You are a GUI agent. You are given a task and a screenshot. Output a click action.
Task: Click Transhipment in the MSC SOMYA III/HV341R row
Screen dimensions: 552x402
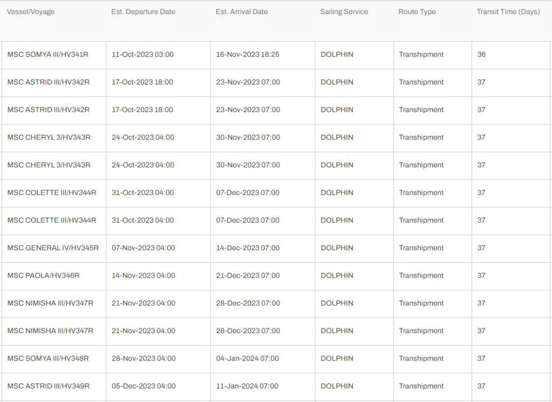[x=421, y=54]
